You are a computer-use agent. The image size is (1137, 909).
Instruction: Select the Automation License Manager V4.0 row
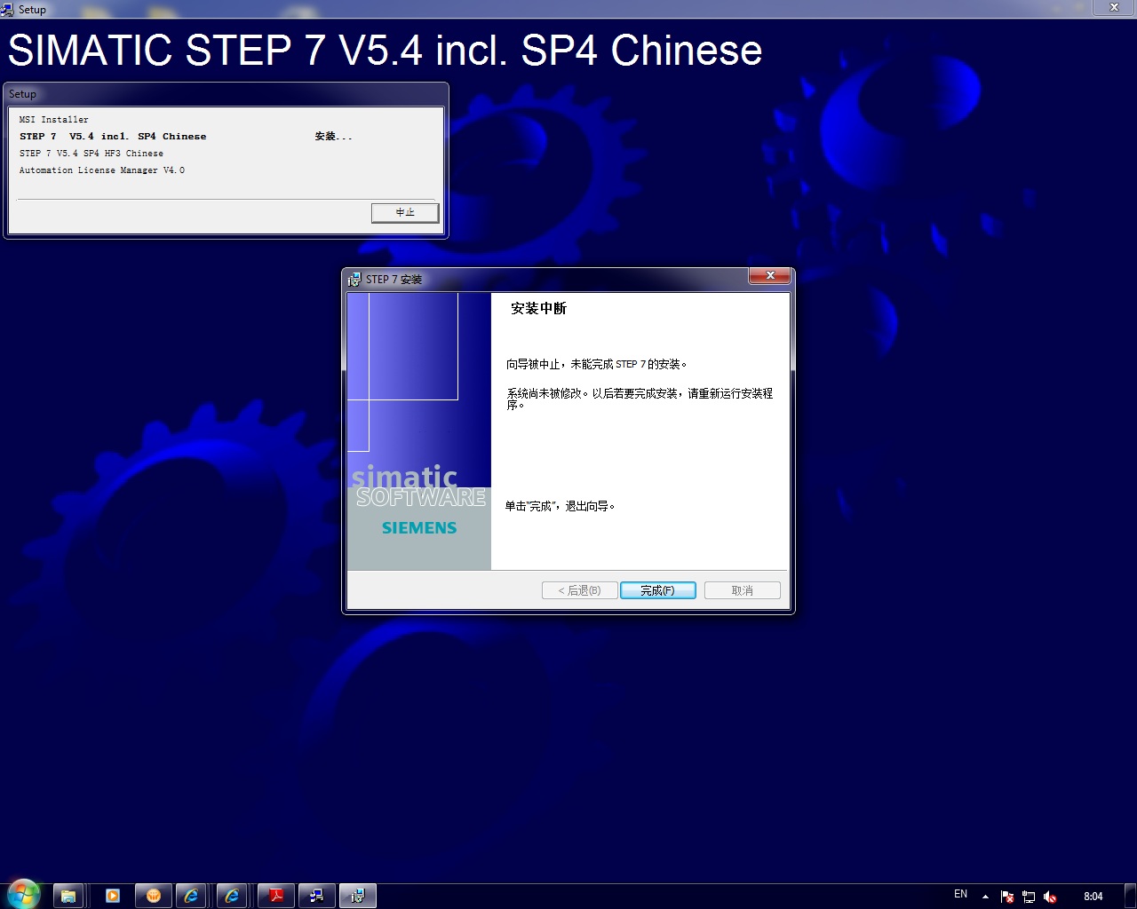tap(102, 170)
